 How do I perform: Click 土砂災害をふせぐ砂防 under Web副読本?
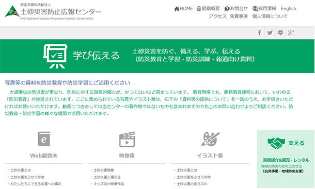coord(27,177)
